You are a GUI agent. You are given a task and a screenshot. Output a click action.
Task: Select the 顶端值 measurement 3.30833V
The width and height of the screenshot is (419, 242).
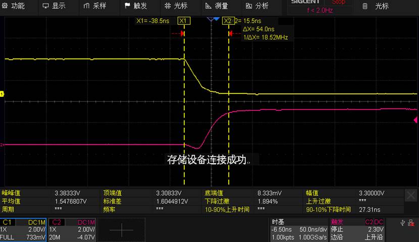[169, 193]
